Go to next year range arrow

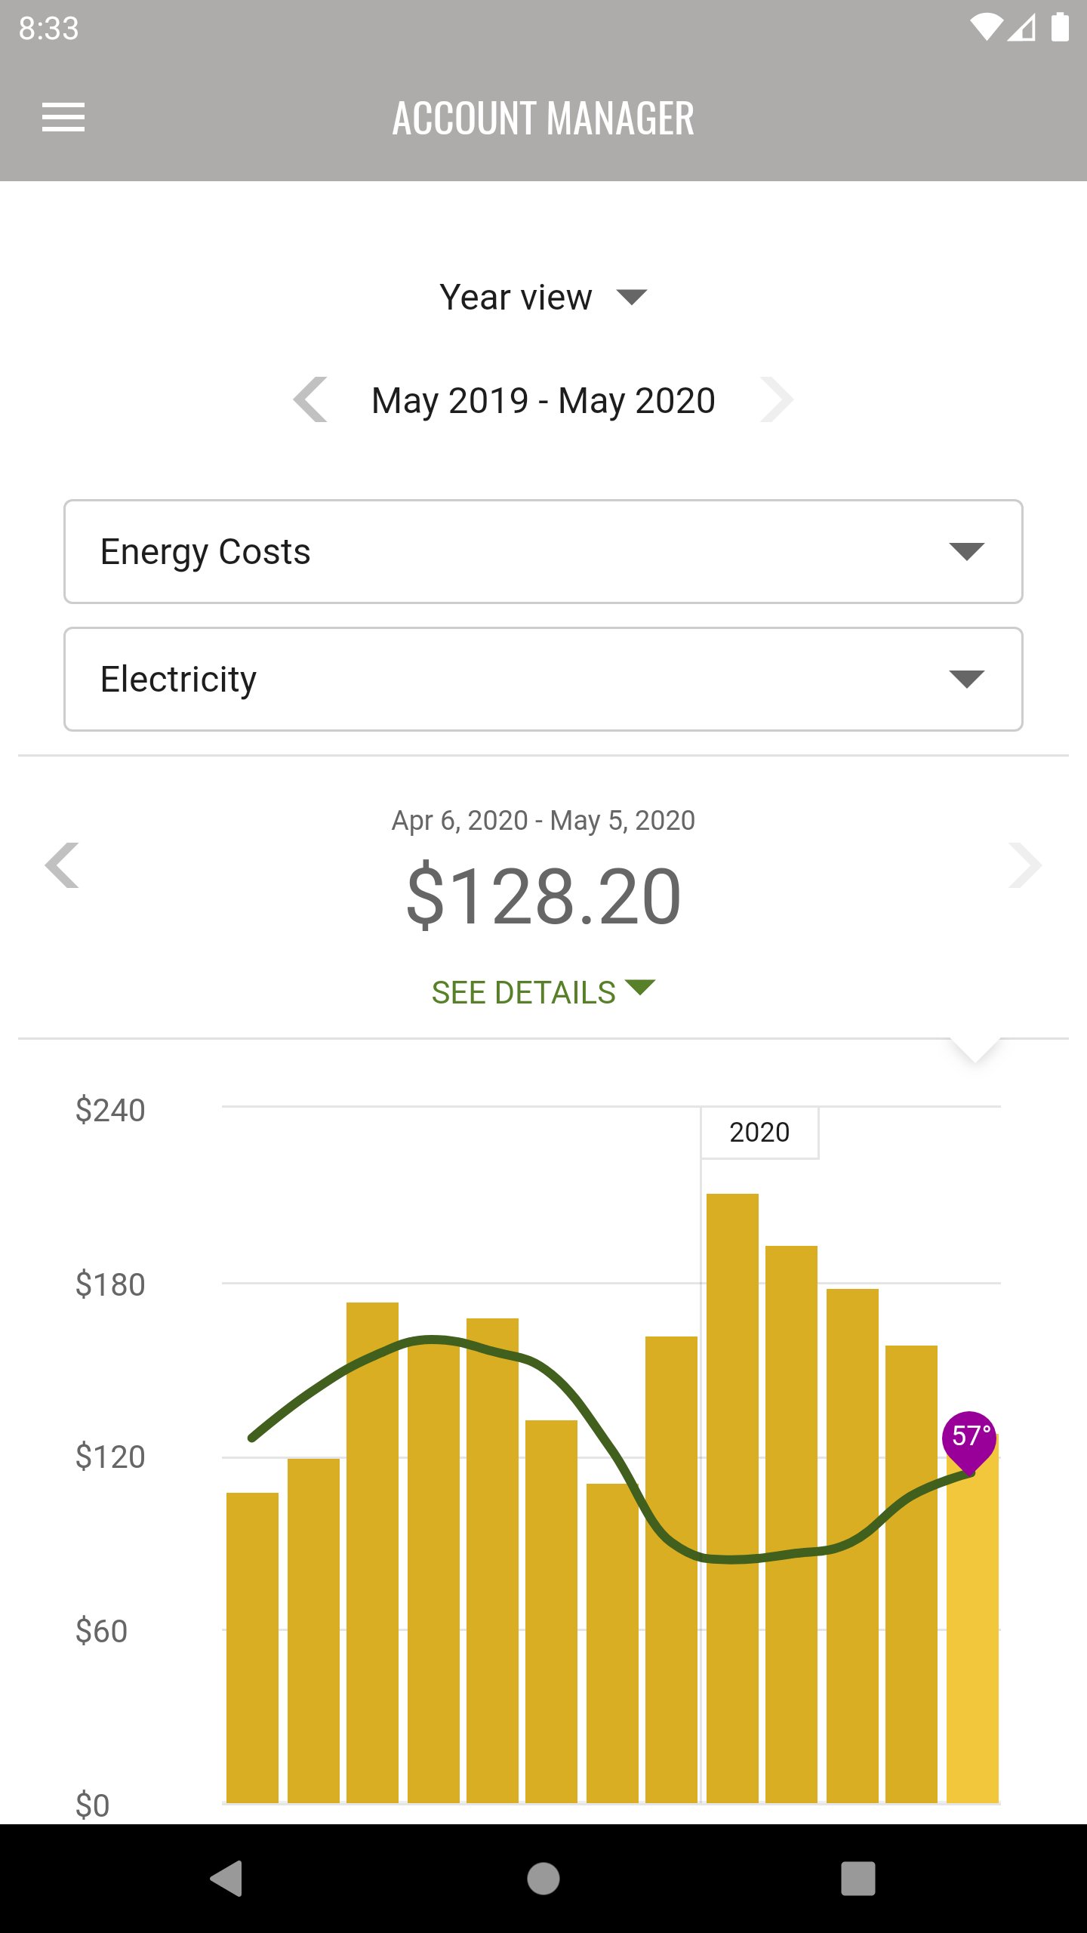pyautogui.click(x=777, y=399)
